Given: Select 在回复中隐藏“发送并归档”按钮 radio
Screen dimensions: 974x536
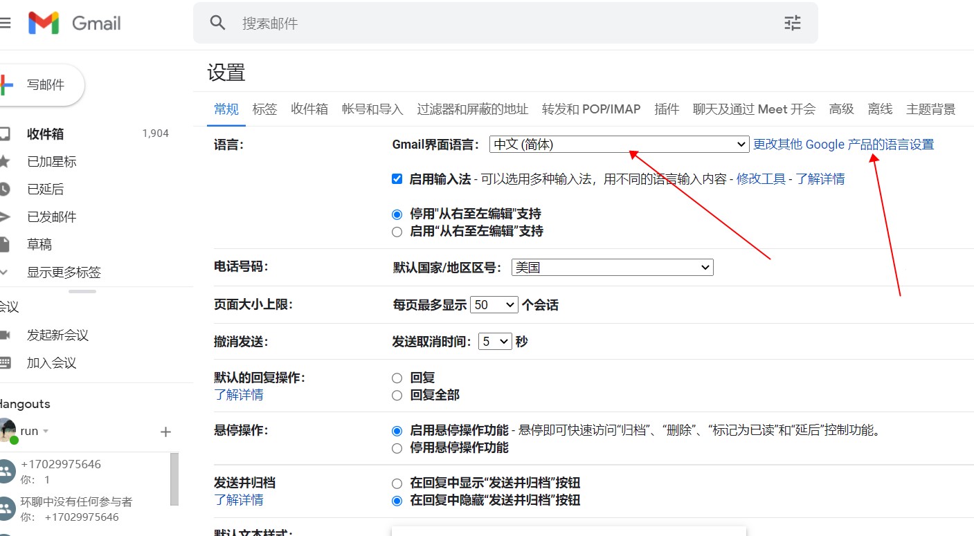Looking at the screenshot, I should point(397,501).
